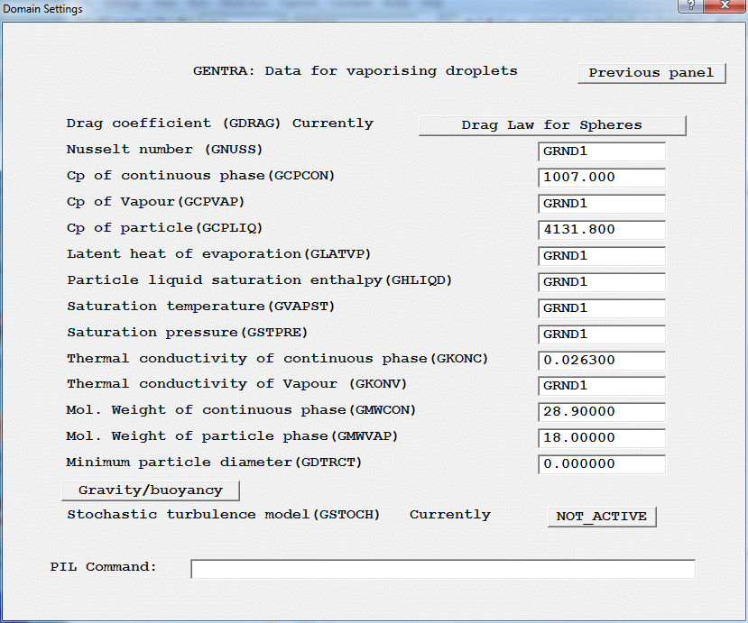
Task: Edit the Cp of particle value 4131.800
Action: 601,230
